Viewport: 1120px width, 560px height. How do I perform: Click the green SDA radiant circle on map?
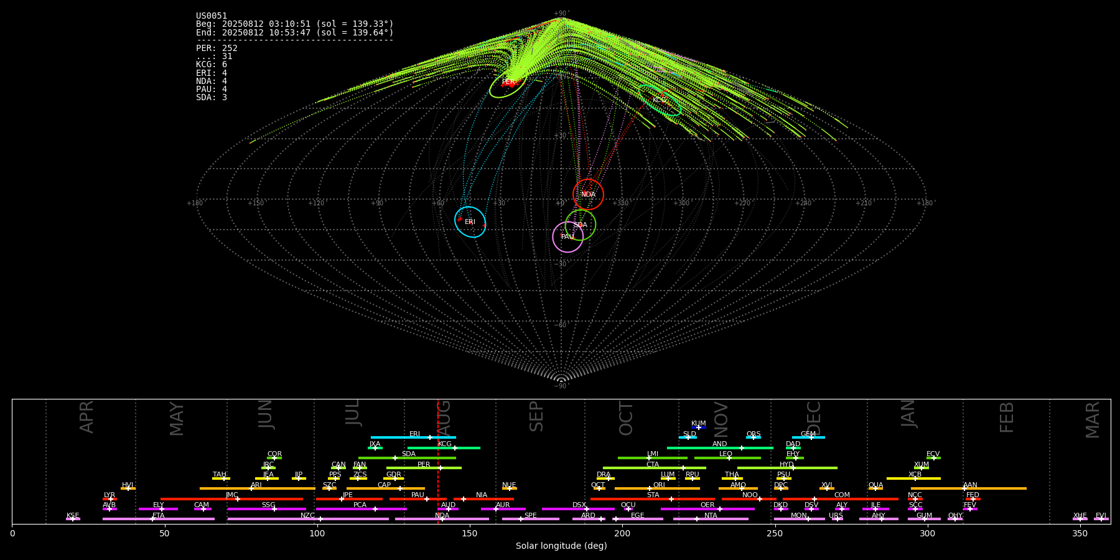pos(580,225)
